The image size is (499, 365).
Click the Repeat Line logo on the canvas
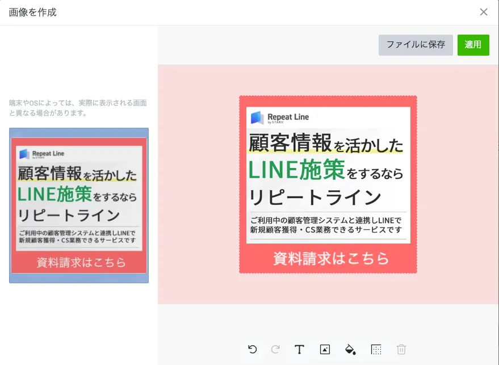tap(280, 118)
